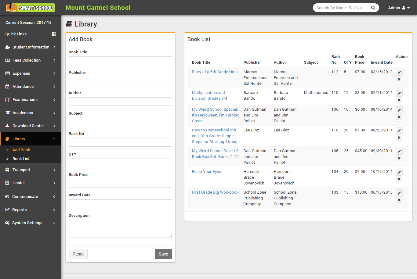
Task: Expand the System Settings menu
Action: pyautogui.click(x=27, y=223)
